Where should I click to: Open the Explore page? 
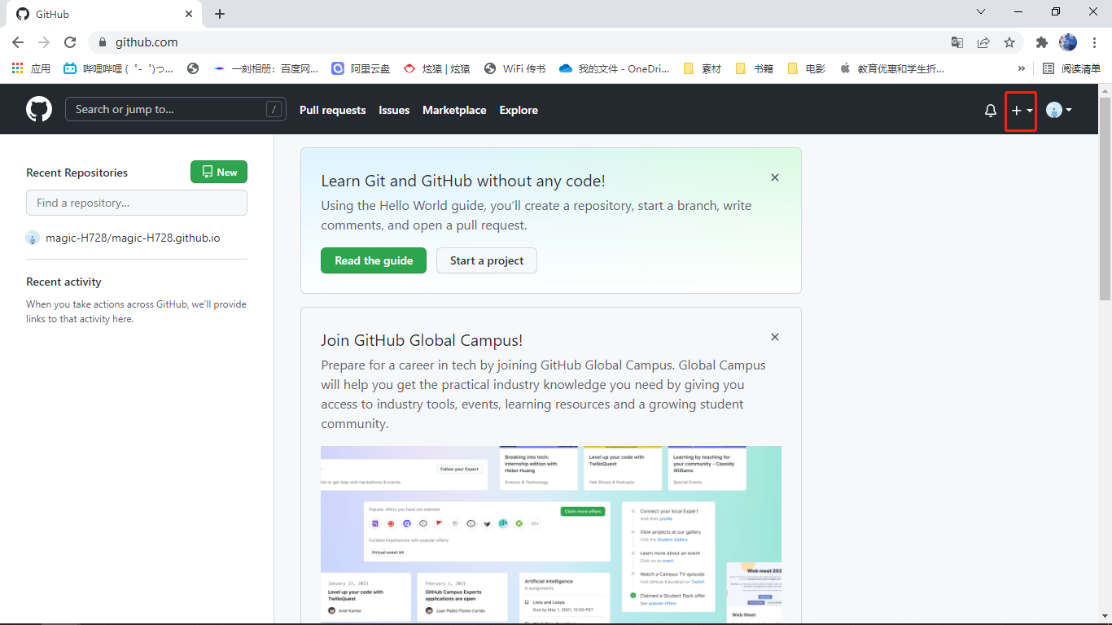[519, 110]
